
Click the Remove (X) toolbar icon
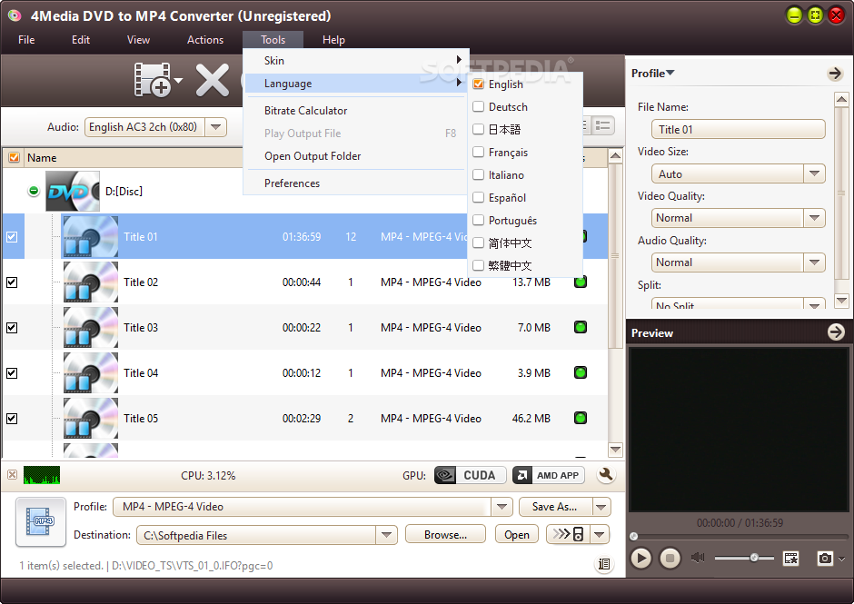click(213, 80)
